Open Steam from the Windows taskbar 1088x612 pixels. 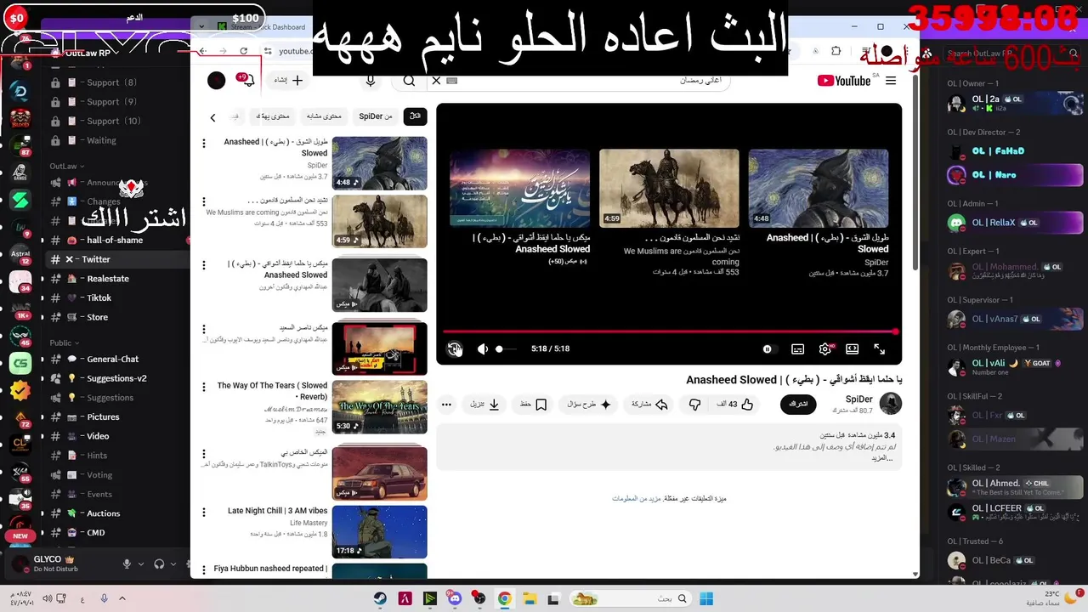[380, 598]
